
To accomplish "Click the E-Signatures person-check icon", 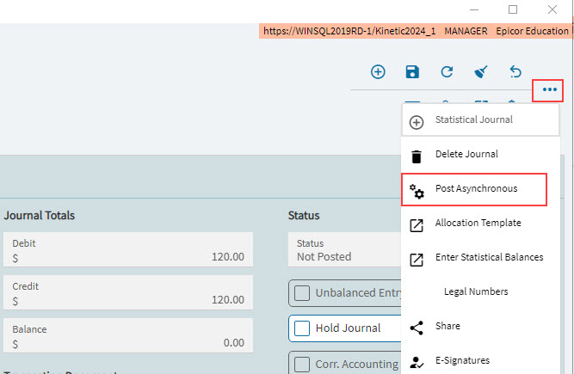I will click(417, 362).
